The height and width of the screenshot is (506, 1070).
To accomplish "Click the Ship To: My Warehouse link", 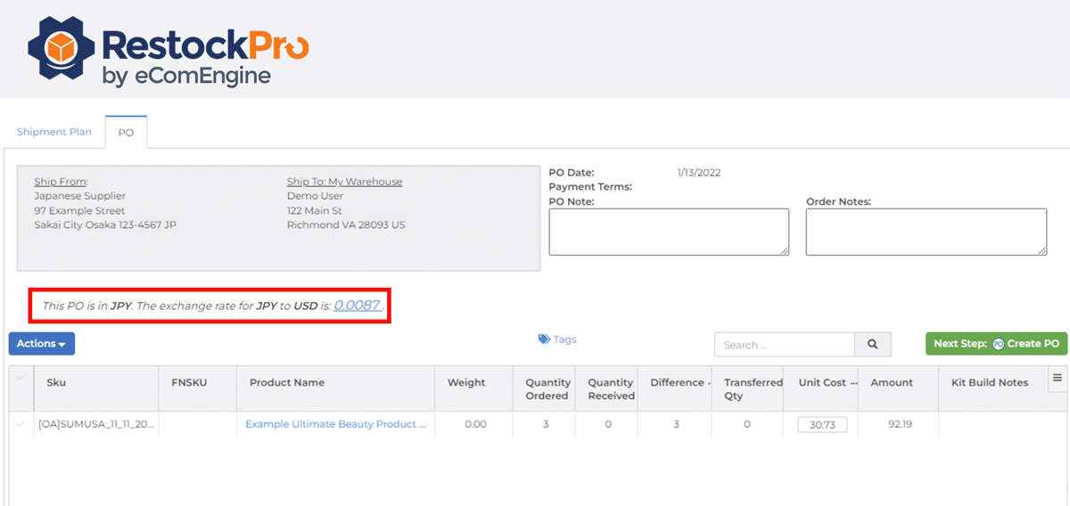I will (344, 182).
